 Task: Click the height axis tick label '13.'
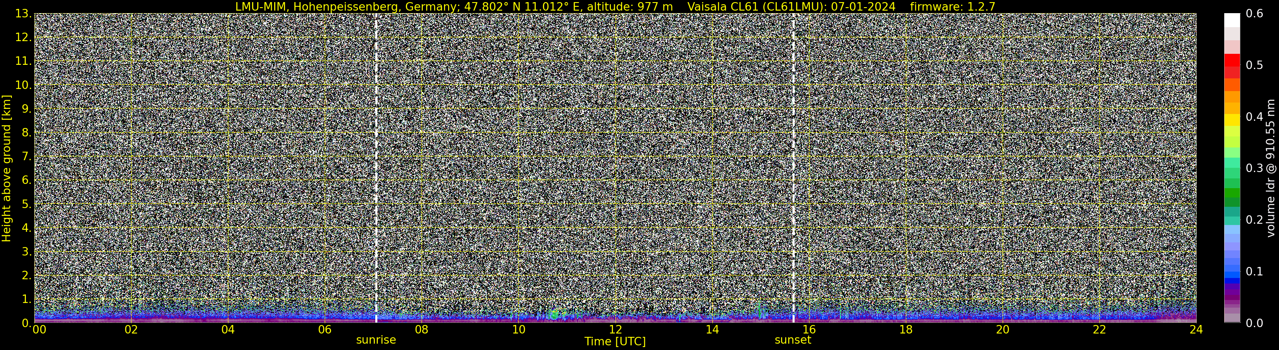coord(23,14)
